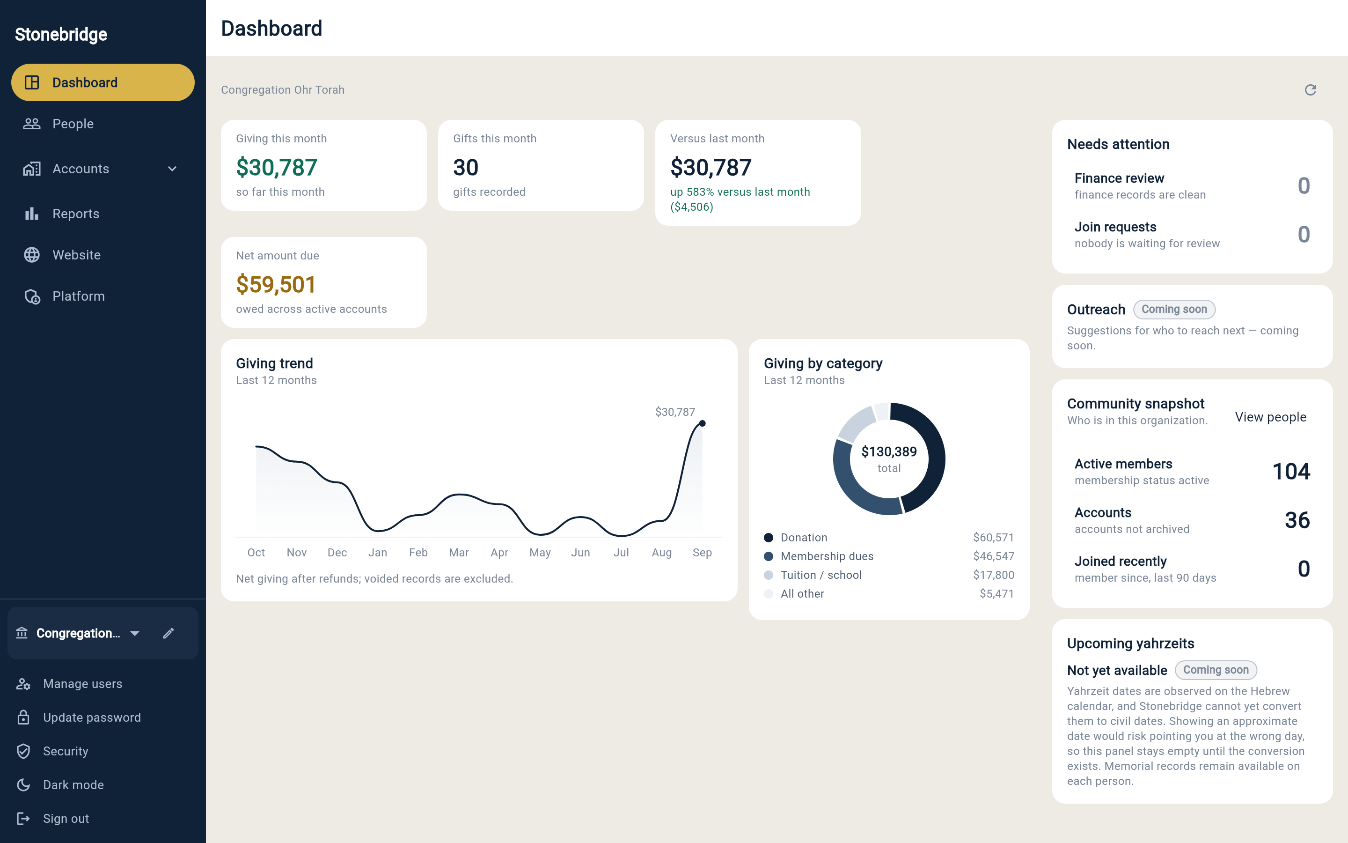
Task: Click the pencil edit organization icon
Action: 168,633
